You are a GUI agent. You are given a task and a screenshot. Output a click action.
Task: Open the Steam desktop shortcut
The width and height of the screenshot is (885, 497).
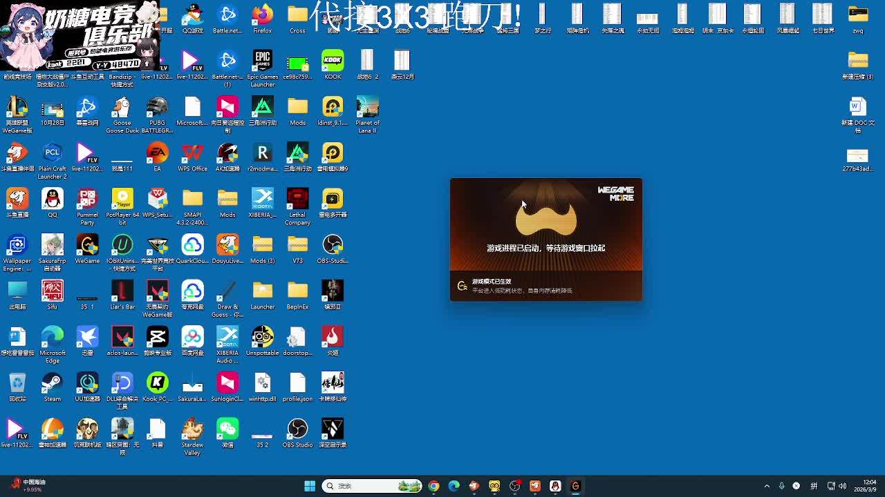[x=53, y=384]
